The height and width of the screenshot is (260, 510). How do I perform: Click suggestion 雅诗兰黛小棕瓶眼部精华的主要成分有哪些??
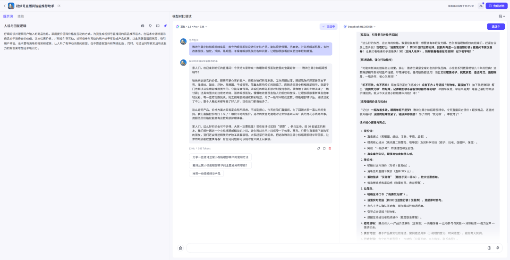pyautogui.click(x=220, y=166)
